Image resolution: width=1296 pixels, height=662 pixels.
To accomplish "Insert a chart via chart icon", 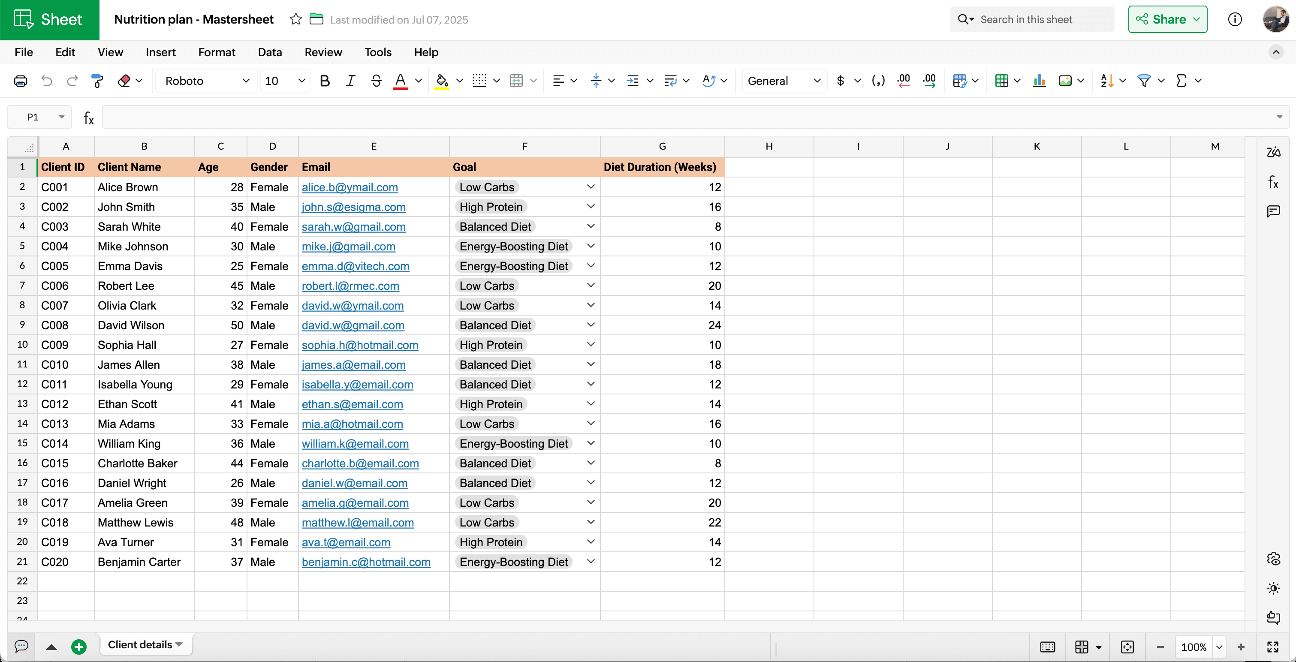I will pyautogui.click(x=1039, y=81).
